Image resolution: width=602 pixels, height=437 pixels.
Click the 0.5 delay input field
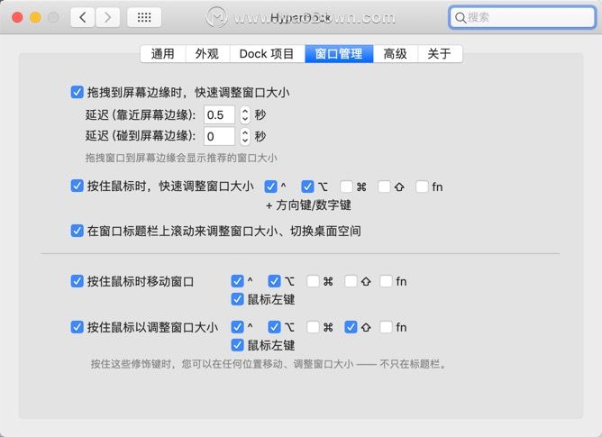pos(219,114)
